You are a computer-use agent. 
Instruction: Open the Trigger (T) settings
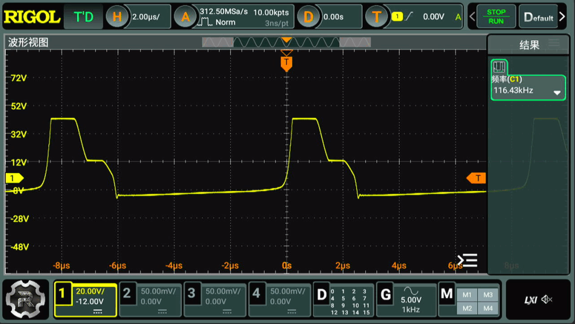[x=376, y=17]
